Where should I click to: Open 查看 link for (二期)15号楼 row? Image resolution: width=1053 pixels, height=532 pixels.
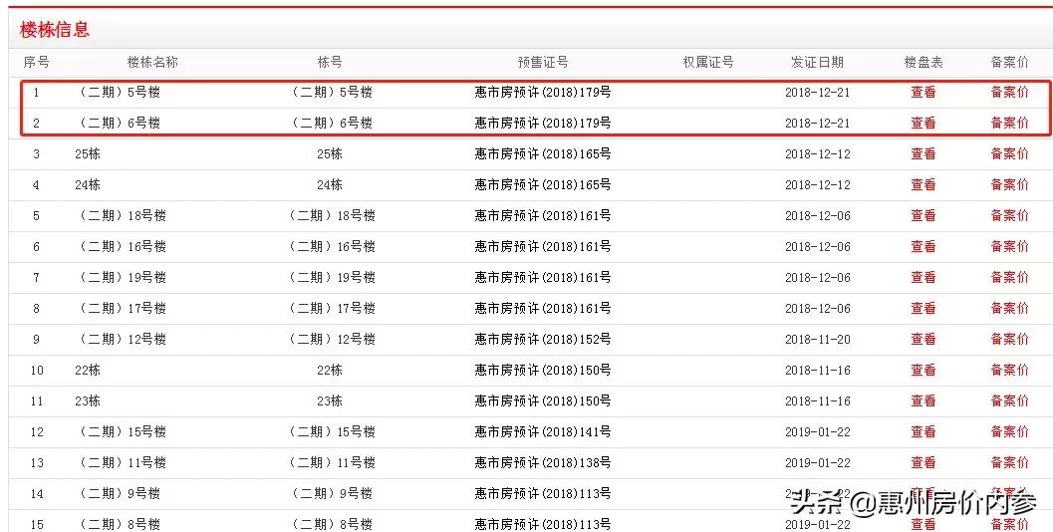coord(922,432)
